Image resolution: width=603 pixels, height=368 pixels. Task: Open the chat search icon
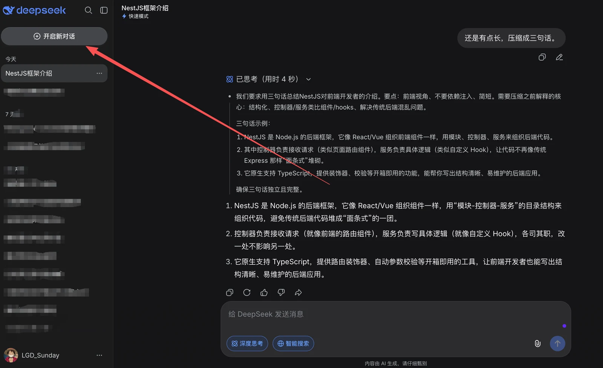point(88,10)
